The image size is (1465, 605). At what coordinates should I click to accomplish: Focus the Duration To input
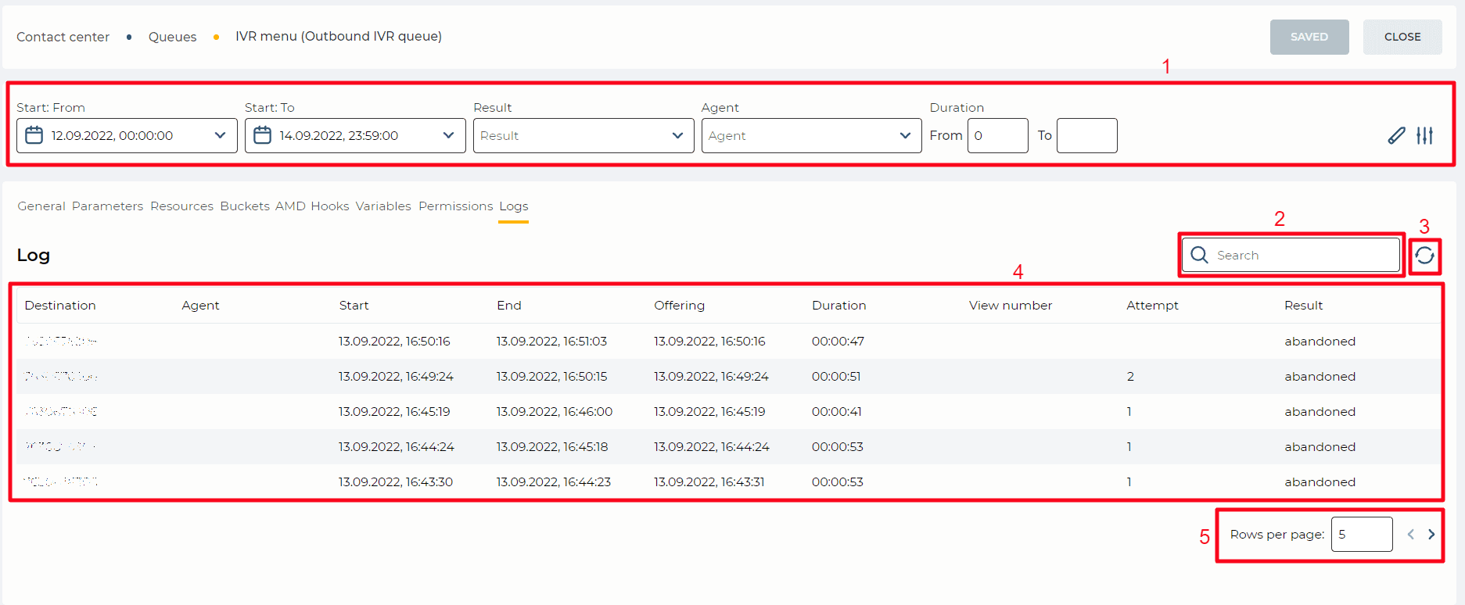(1086, 135)
